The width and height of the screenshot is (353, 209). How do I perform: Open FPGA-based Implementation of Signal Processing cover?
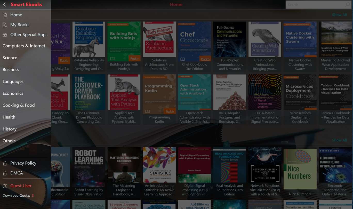(x=265, y=92)
